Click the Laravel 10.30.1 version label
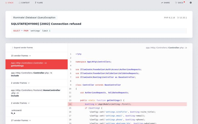Image resolution: width=198 pixels, height=124 pixels. 182,18
